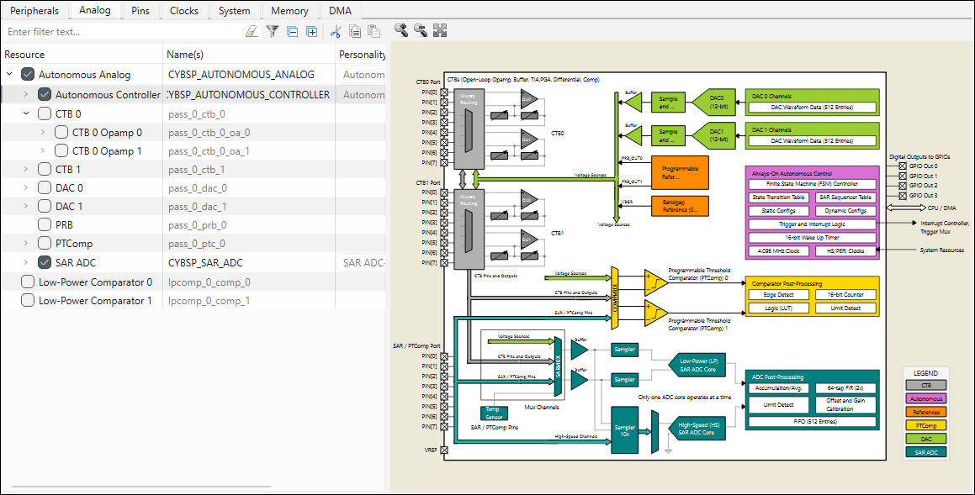
Task: Expand the CTB 0 Opamp 1 node
Action: [43, 151]
